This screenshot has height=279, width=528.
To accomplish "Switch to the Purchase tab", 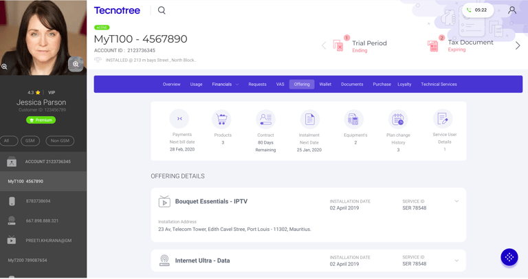I will [x=382, y=85].
